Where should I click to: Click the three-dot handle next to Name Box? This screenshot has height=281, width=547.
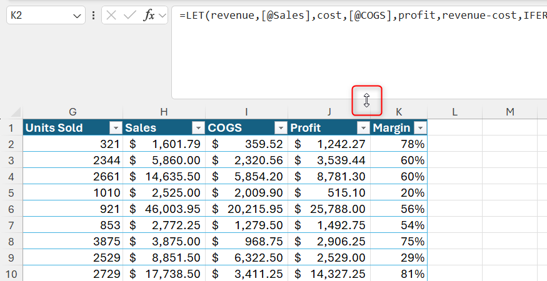[x=93, y=16]
